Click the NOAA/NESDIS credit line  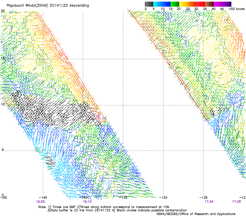(x=196, y=214)
